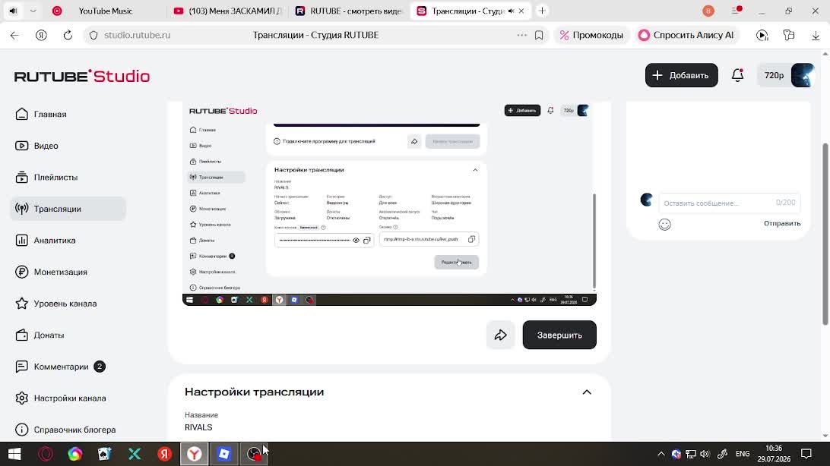This screenshot has height=466, width=830.
Task: Show hidden system tray icons
Action: tap(661, 454)
